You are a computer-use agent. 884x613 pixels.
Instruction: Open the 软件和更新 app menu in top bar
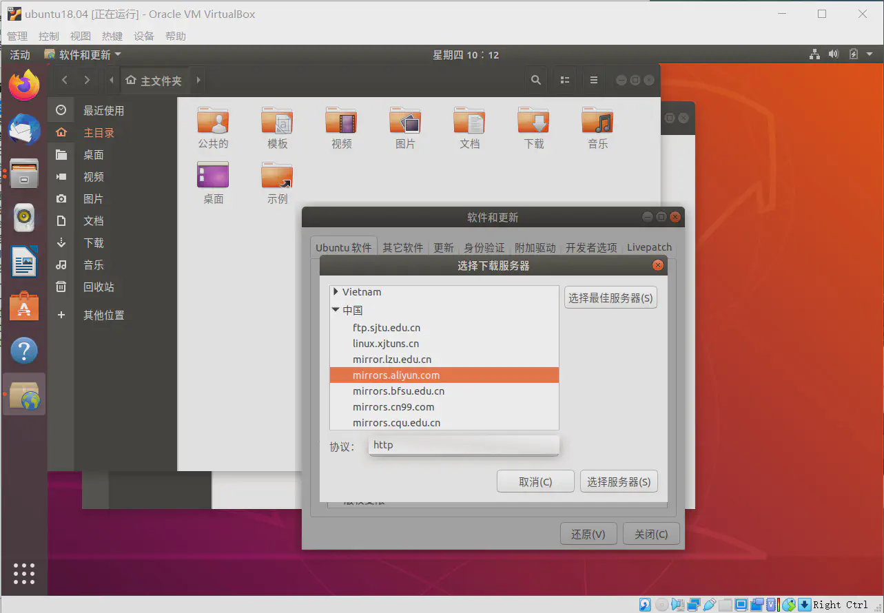click(x=83, y=55)
